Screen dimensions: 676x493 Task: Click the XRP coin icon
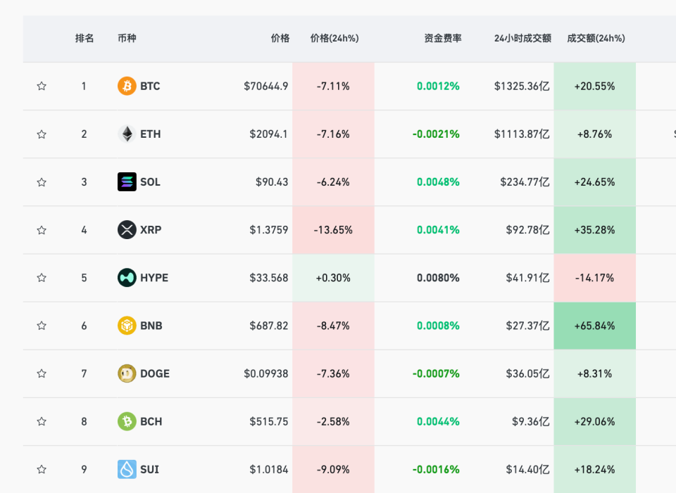(127, 230)
